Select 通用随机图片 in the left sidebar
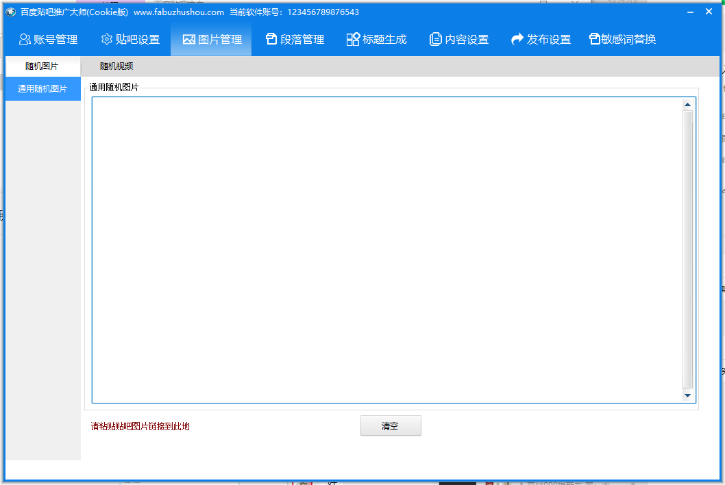This screenshot has height=485, width=725. point(42,88)
